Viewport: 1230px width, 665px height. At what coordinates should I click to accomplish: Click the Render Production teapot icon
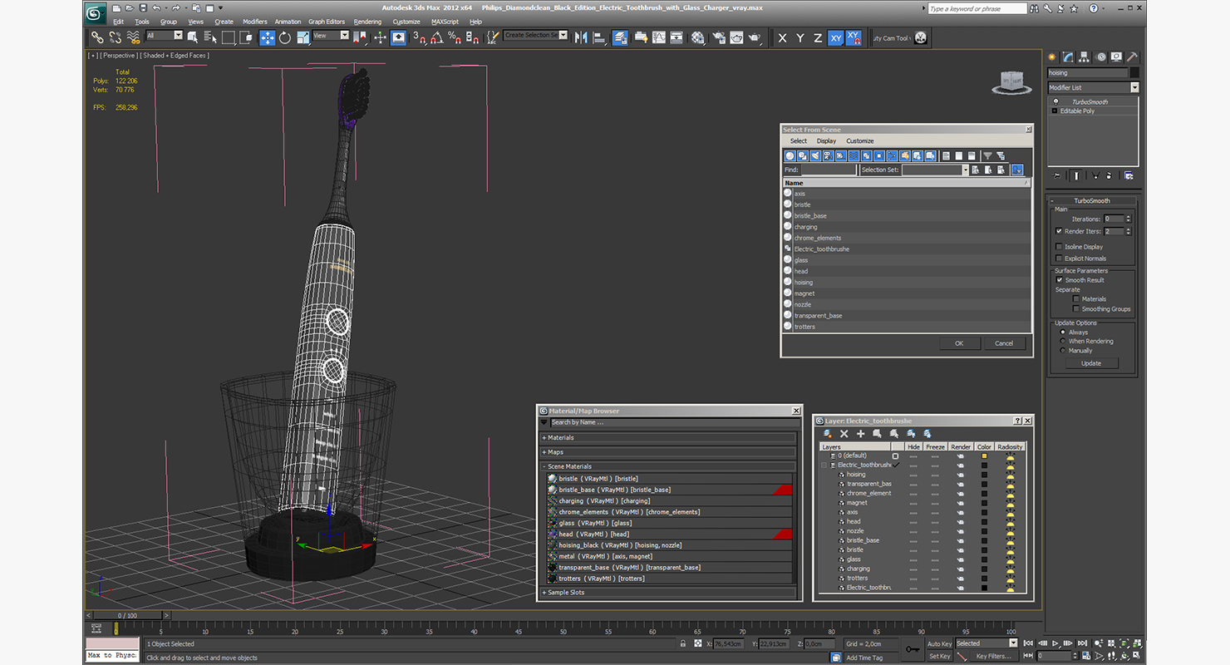click(755, 37)
